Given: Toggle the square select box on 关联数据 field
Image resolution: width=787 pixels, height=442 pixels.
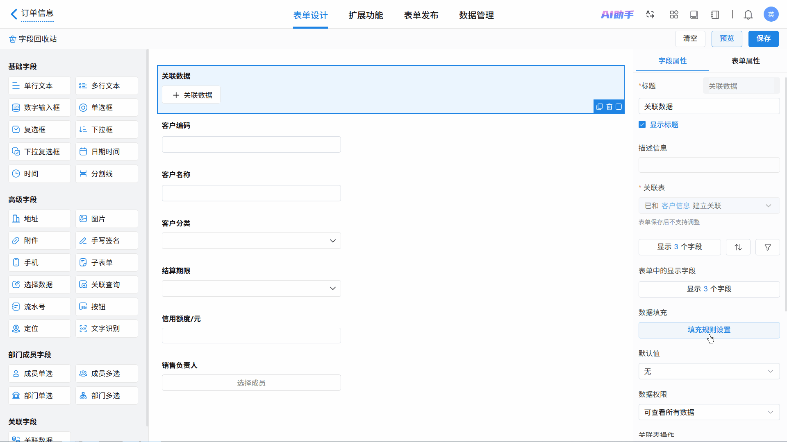Looking at the screenshot, I should tap(619, 107).
